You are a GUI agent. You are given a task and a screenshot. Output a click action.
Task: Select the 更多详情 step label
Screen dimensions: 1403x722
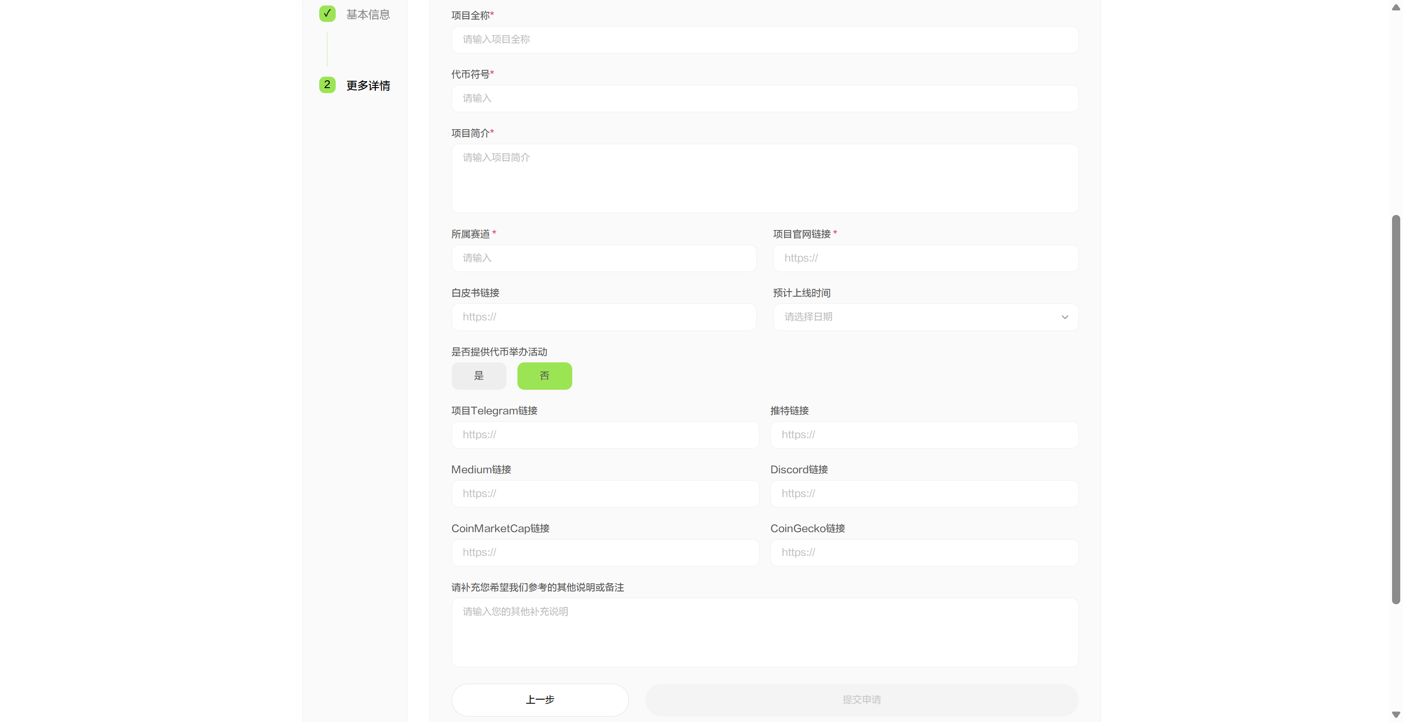(x=368, y=86)
